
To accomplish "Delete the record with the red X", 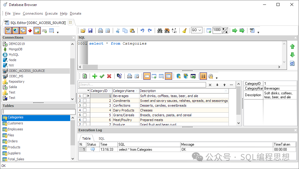I will [x=109, y=76].
